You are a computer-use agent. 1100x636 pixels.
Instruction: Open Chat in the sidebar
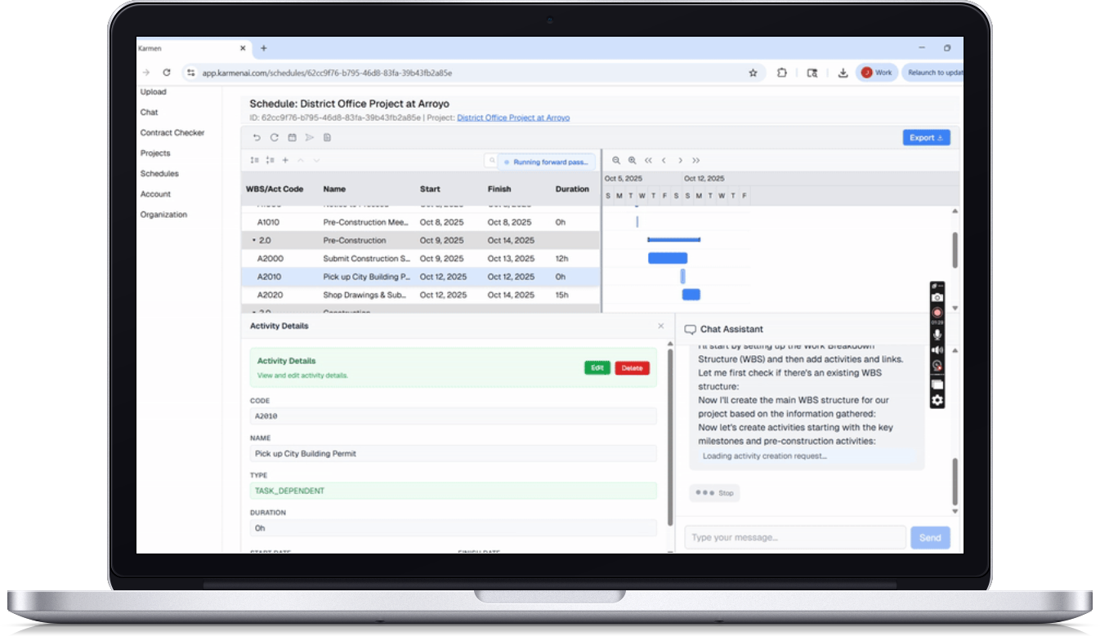point(149,113)
